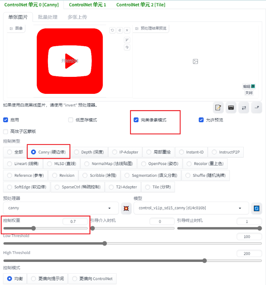266x285 pixels.
Task: Select 均衡 control mode
Action: [x=15, y=279]
